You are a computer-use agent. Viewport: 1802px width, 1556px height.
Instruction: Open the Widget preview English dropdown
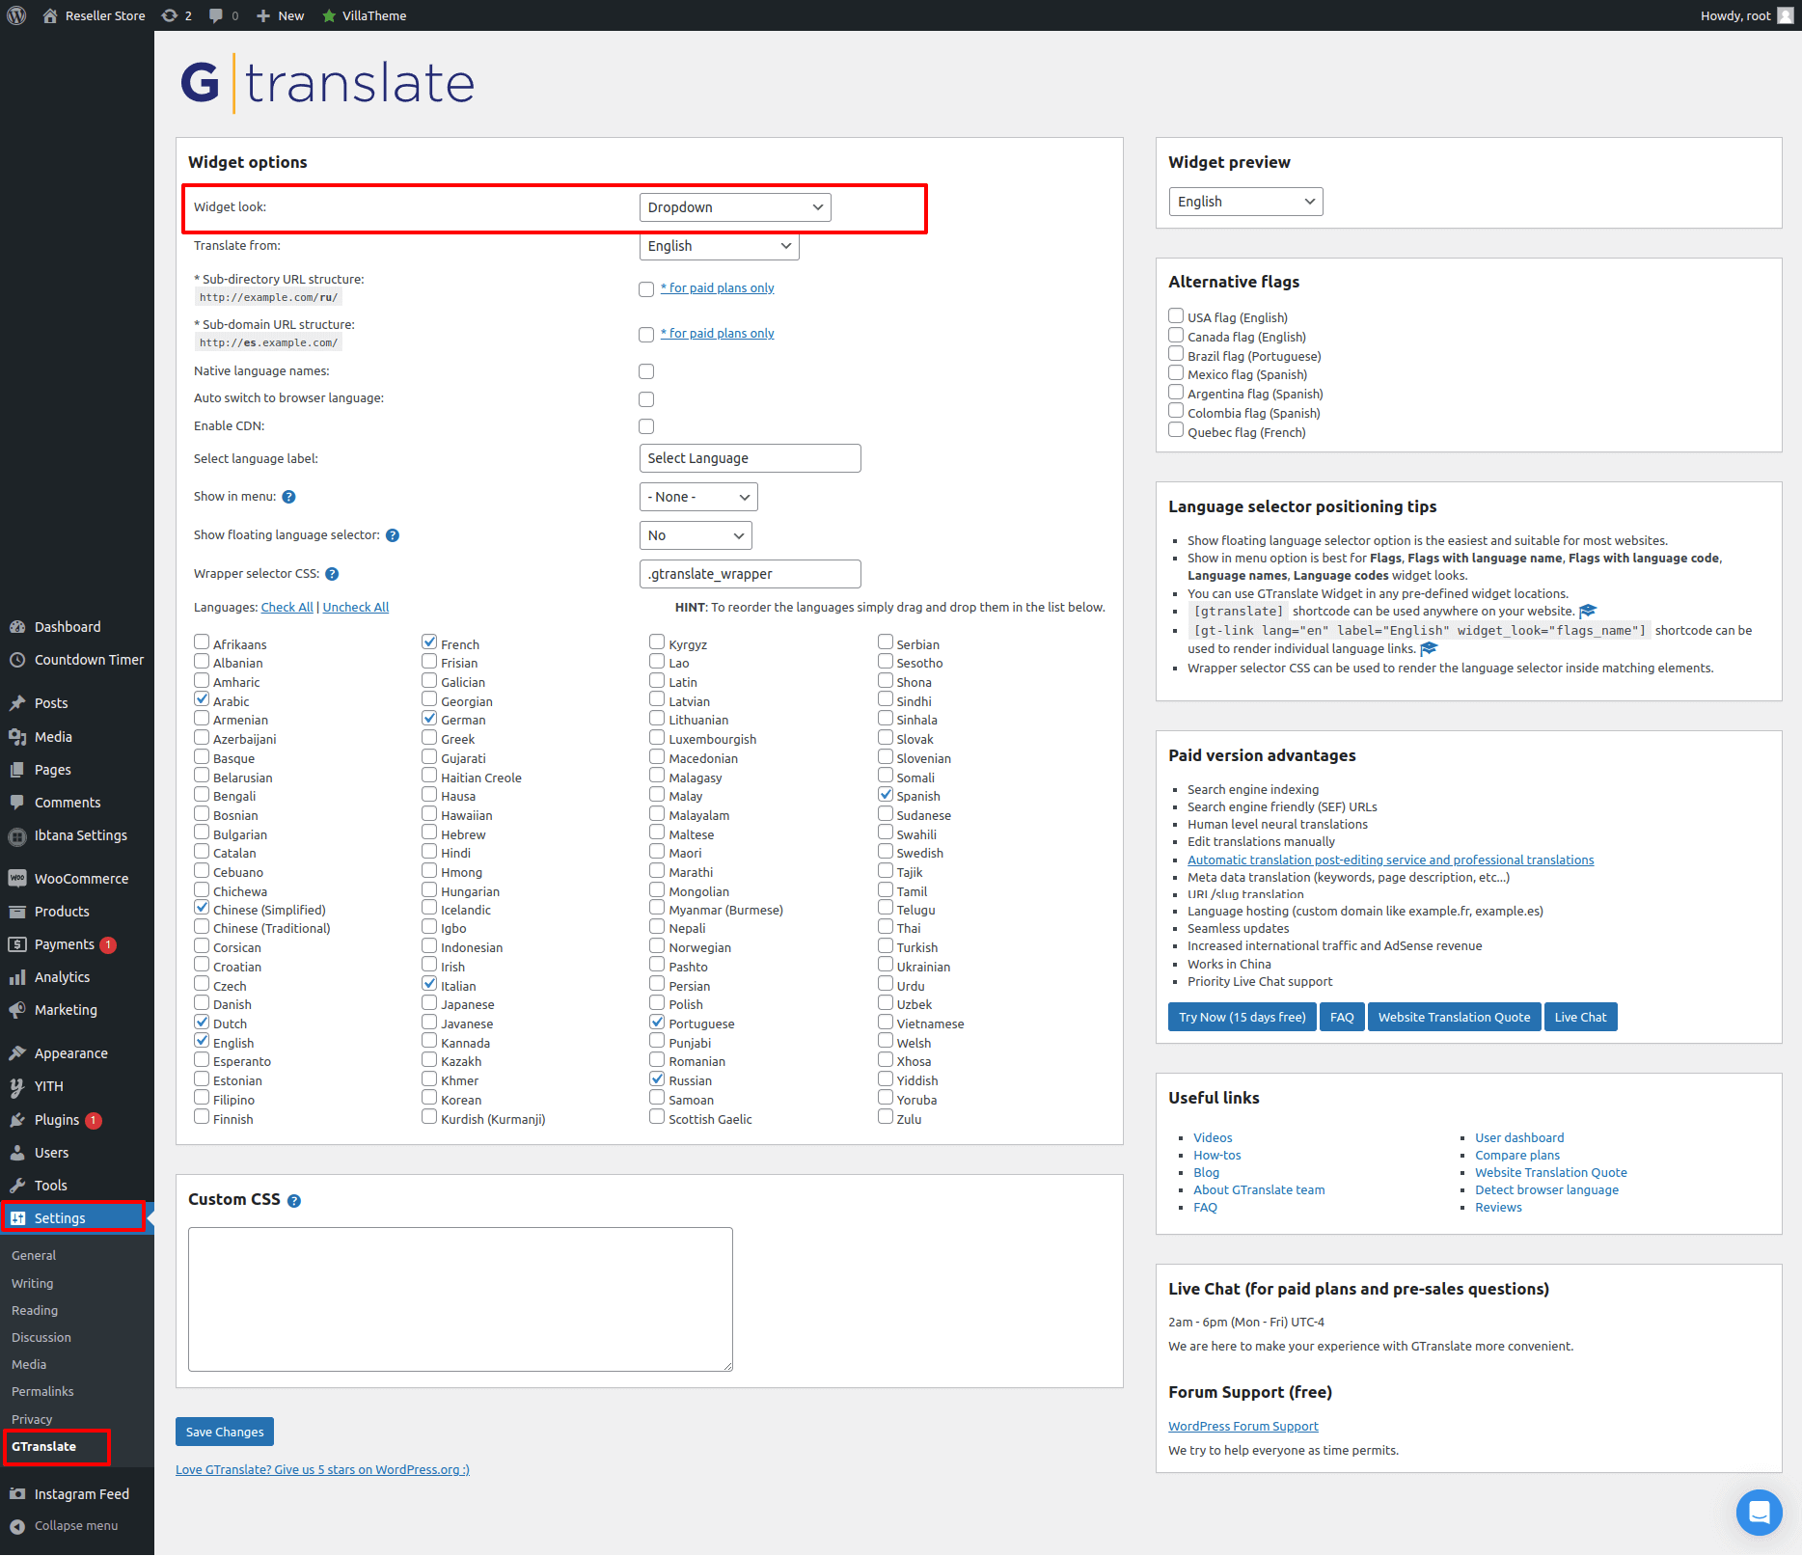[1245, 202]
